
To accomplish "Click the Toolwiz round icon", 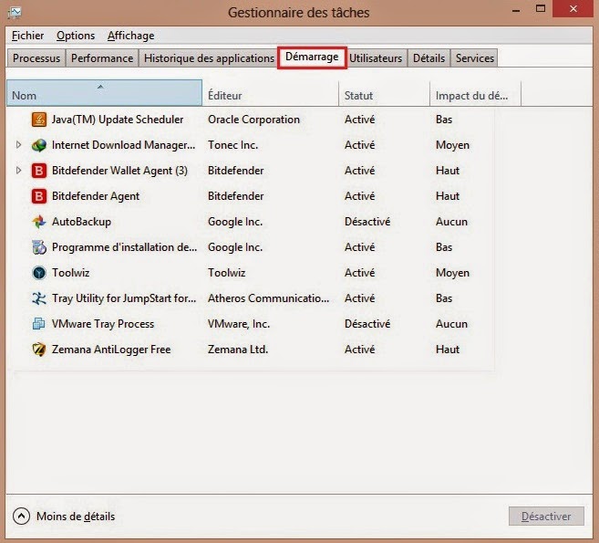I will 38,273.
